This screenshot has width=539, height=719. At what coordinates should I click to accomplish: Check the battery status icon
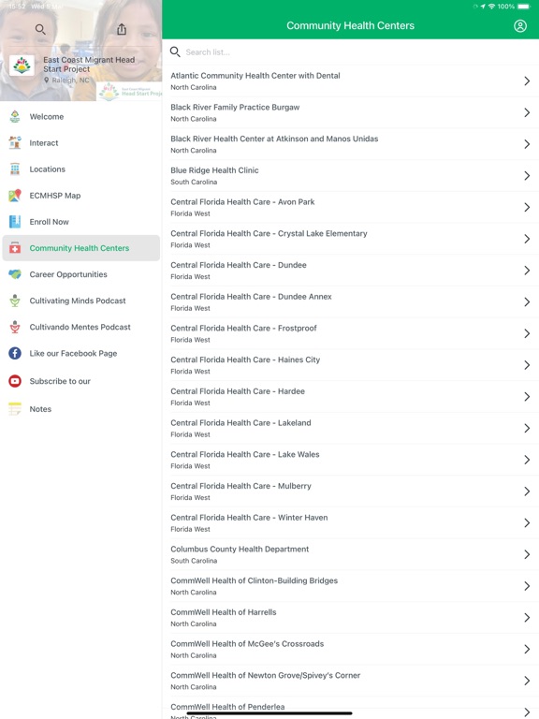click(524, 7)
